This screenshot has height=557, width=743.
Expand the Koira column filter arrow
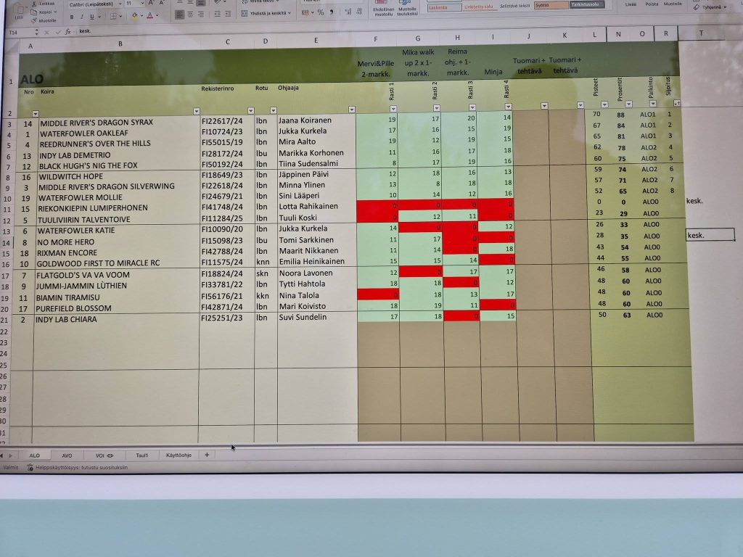[195, 111]
